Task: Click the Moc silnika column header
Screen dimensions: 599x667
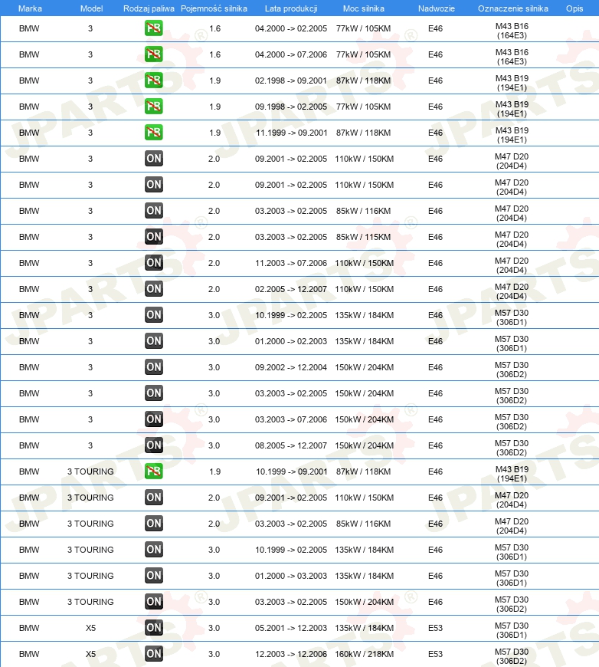Action: click(364, 8)
